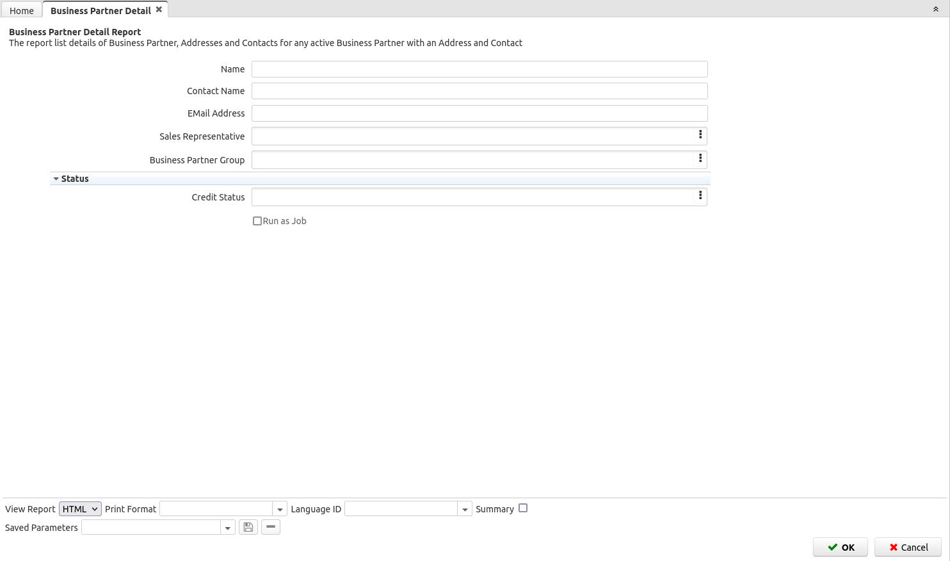Click the delete saved parameters minus icon
Viewport: 950px width, 561px height.
tap(271, 527)
